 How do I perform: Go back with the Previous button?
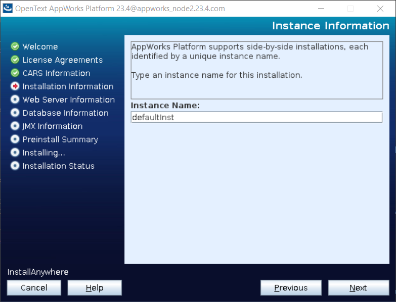coord(291,288)
